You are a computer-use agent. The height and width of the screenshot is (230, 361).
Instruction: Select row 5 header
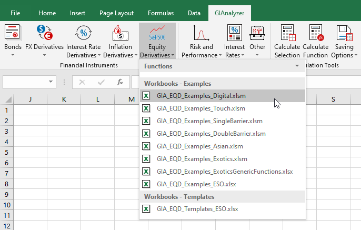tap(7, 152)
